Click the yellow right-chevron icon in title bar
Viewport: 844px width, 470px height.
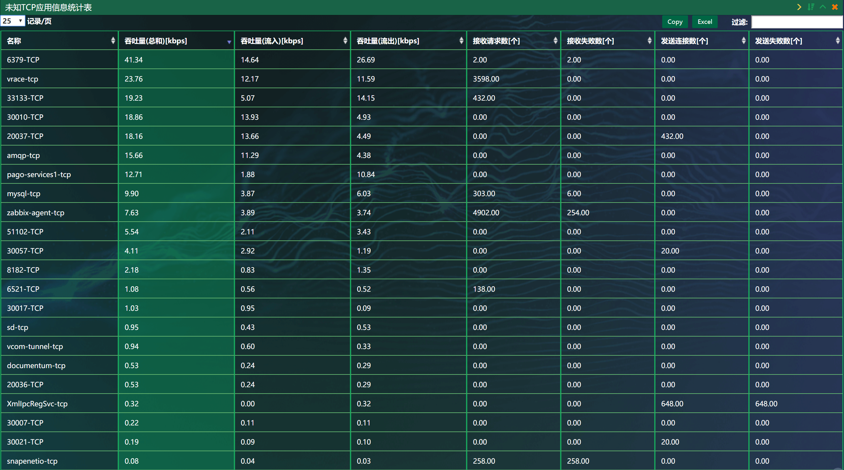point(799,7)
